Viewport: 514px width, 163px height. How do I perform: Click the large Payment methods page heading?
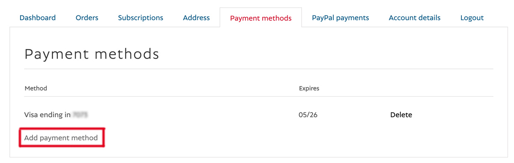click(x=92, y=54)
